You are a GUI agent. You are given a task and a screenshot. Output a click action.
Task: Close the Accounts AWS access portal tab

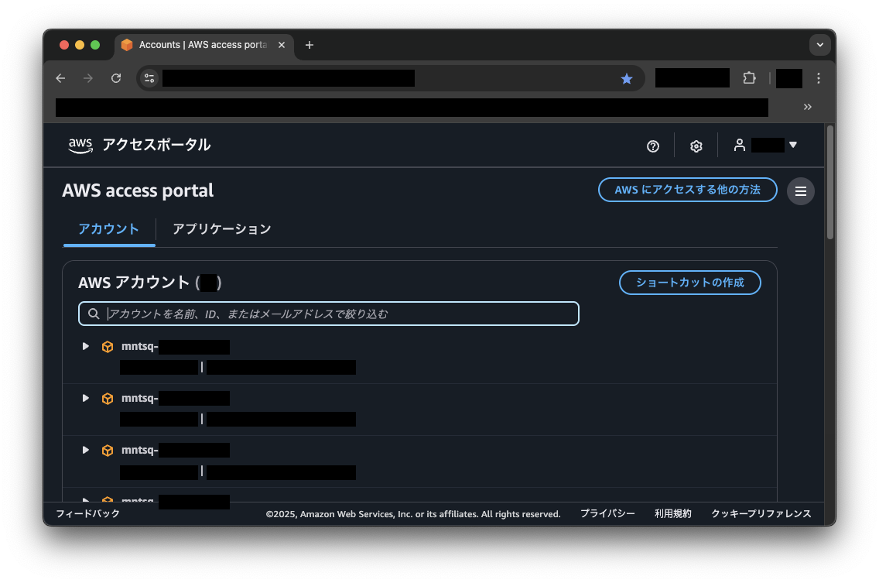282,45
